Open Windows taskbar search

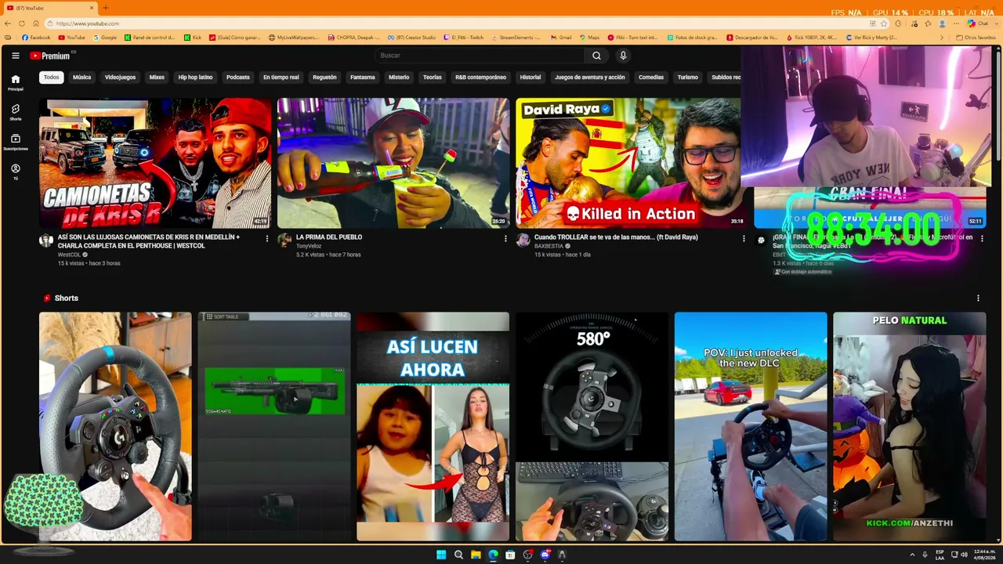458,555
